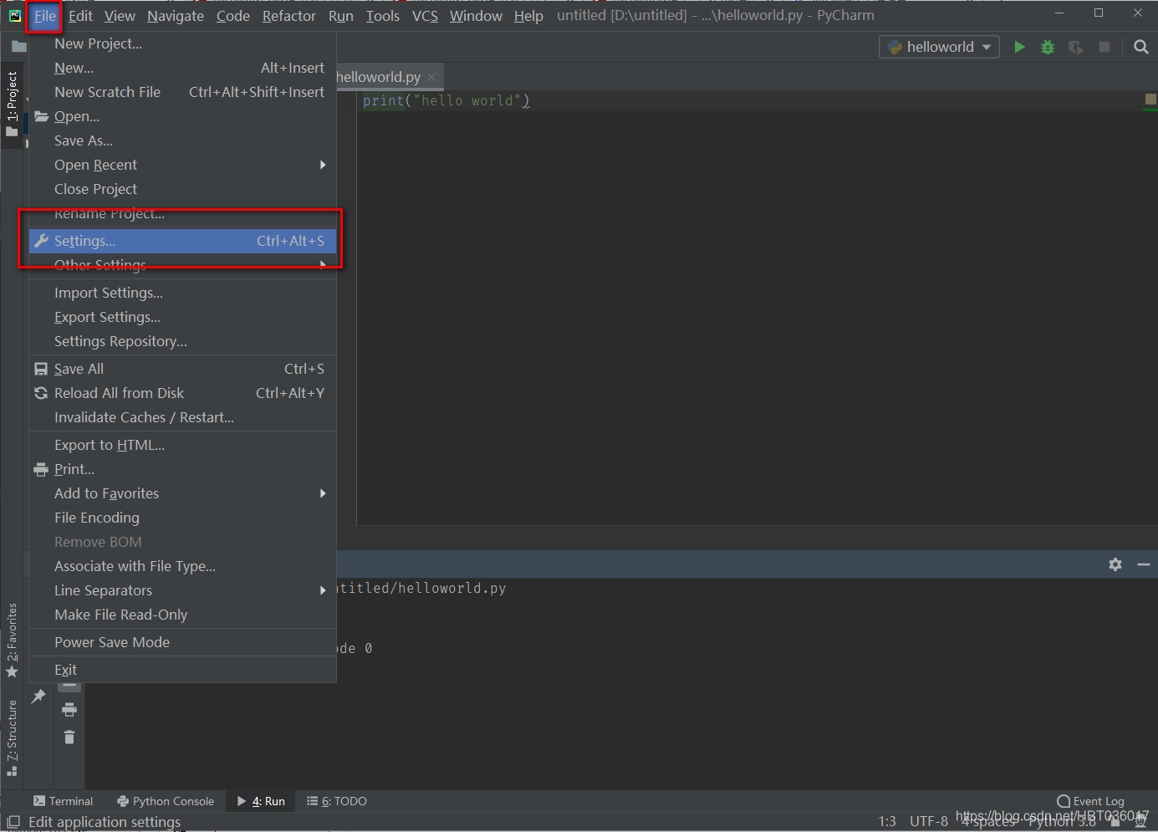Run with coverage icon in toolbar
Screen dimensions: 1158x832
pos(1076,47)
